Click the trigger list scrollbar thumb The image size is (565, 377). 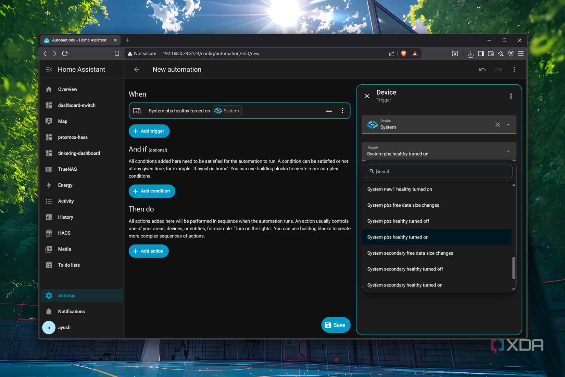coord(514,268)
